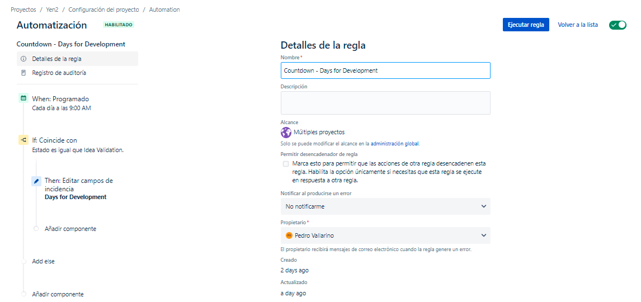Viewport: 641px width, 302px height.
Task: Click the a day ago updated value
Action: click(293, 294)
